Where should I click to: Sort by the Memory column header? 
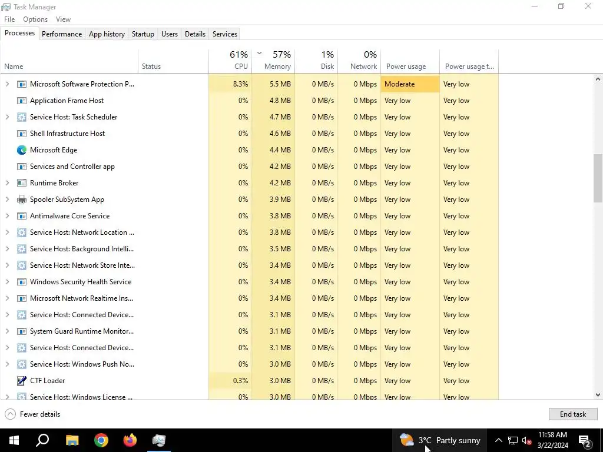(273, 61)
